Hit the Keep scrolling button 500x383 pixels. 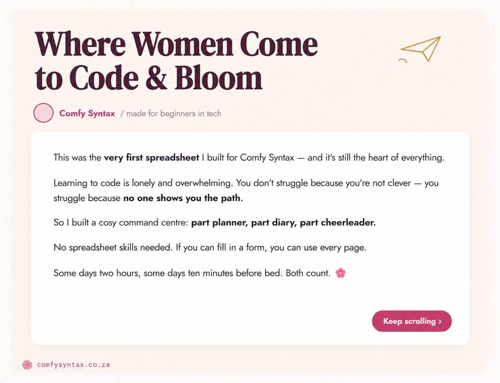pyautogui.click(x=412, y=321)
